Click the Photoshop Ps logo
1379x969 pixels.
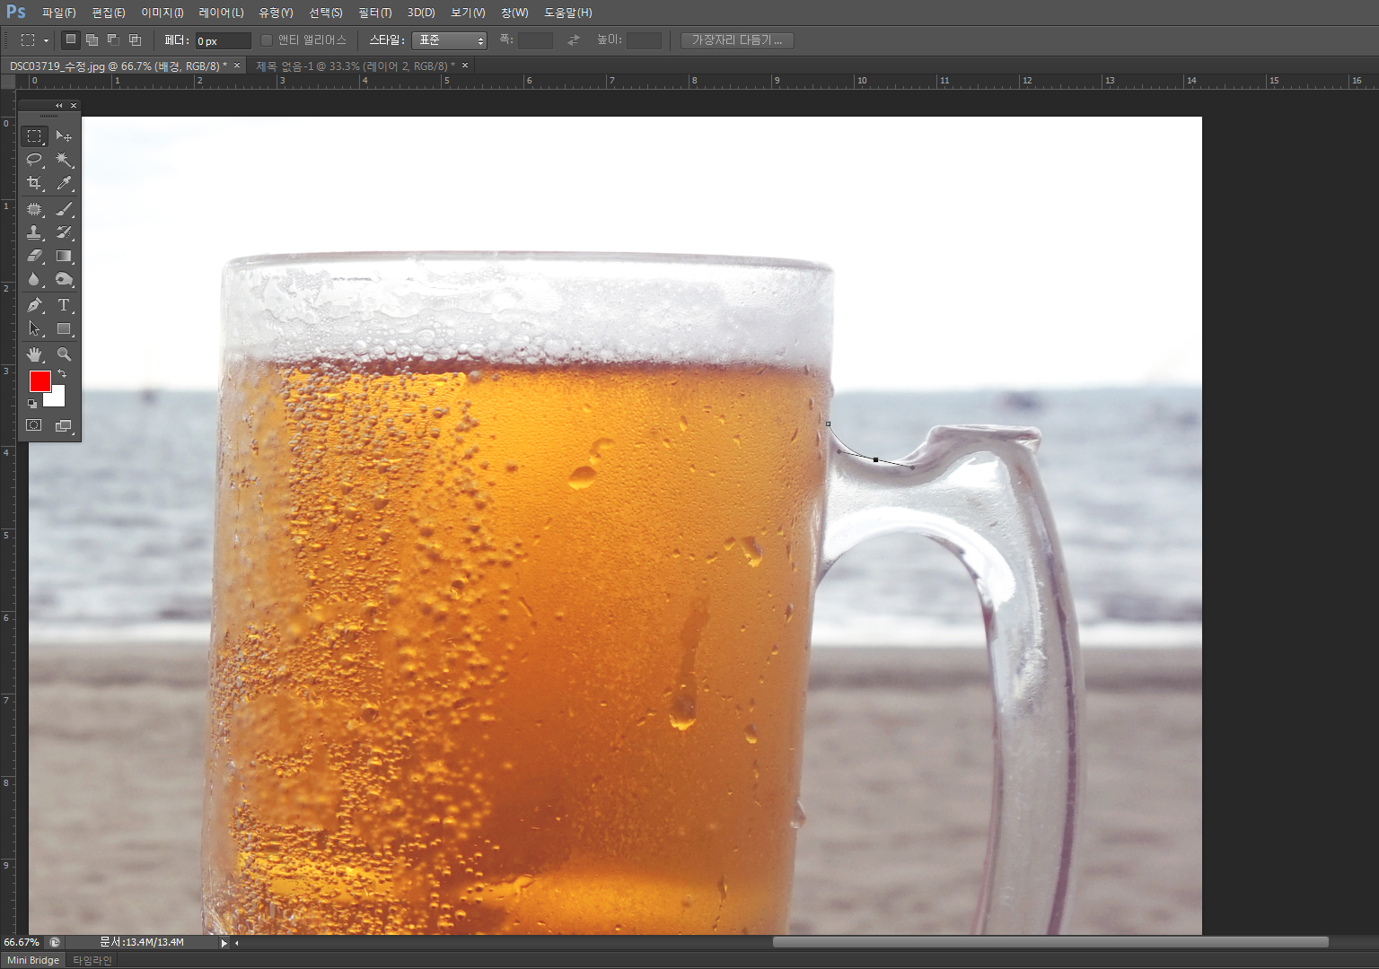tap(16, 12)
